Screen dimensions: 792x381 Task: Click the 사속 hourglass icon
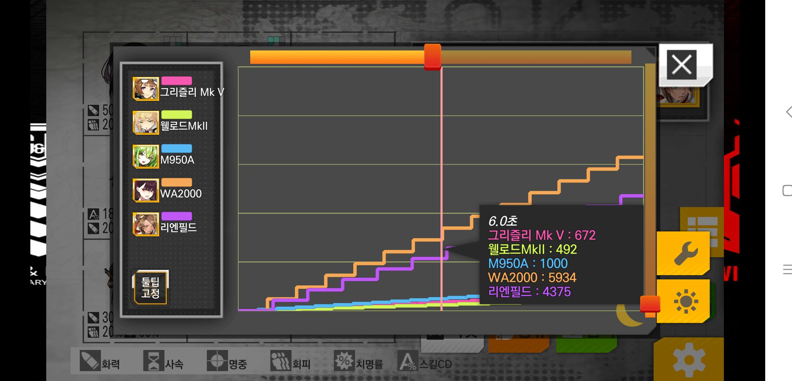(154, 361)
